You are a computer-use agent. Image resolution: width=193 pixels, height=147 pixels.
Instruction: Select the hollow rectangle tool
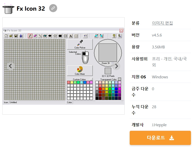(65, 36)
